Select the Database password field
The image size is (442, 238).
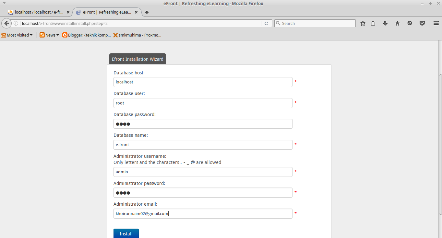click(203, 124)
